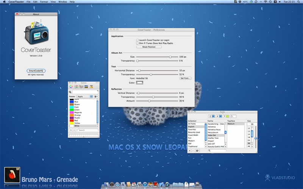The width and height of the screenshot is (303, 189).
Task: Open Time Machine menu bar icon
Action: coord(270,2)
